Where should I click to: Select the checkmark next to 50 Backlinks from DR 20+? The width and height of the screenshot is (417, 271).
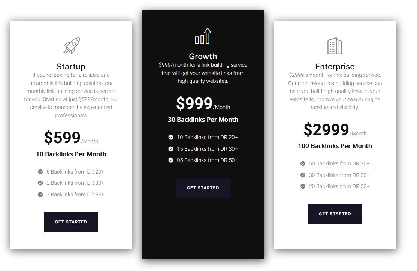[x=303, y=163]
